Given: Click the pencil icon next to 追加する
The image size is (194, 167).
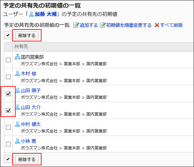Looking at the screenshot, I should pos(76,25).
